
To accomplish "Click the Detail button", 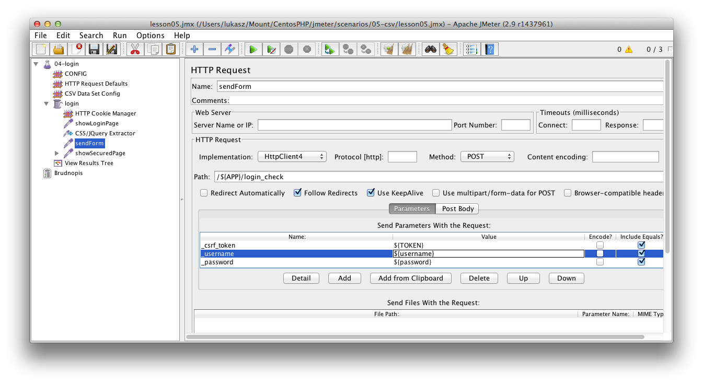I will pyautogui.click(x=301, y=278).
